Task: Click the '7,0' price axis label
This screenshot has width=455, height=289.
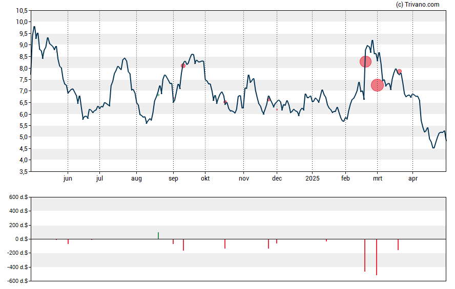Action: tap(24, 91)
